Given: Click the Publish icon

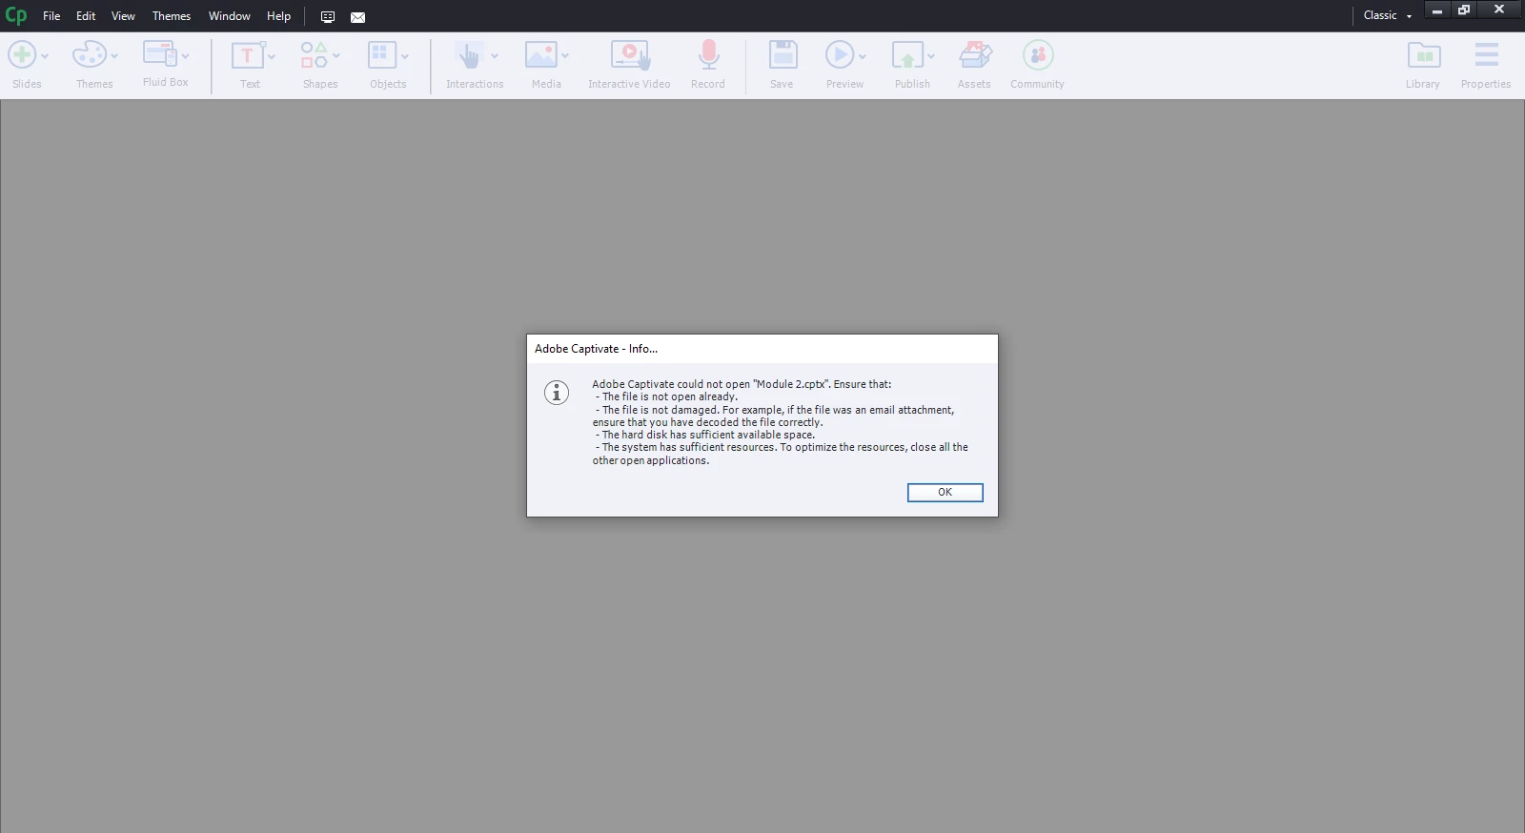Looking at the screenshot, I should pyautogui.click(x=907, y=54).
